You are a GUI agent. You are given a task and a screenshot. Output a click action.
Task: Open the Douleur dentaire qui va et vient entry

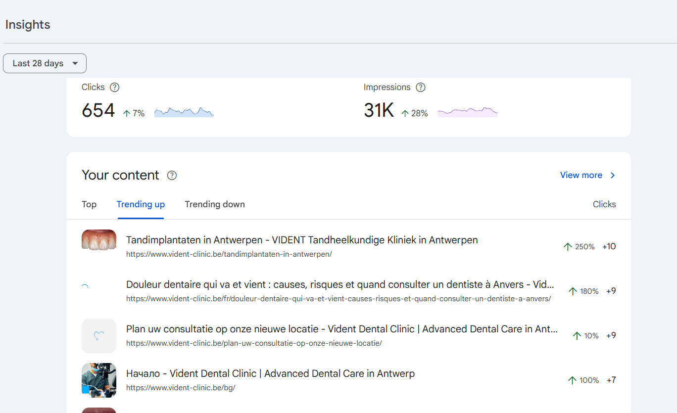coord(340,285)
